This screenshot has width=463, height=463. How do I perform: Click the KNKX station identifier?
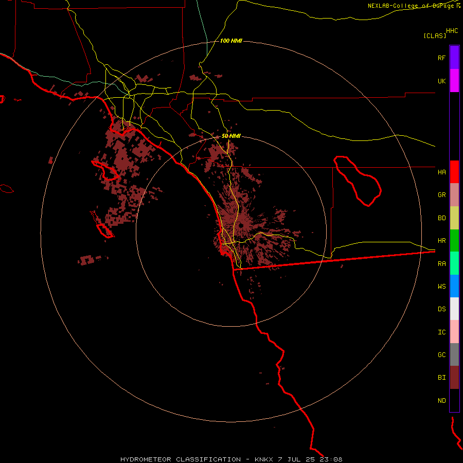(264, 459)
